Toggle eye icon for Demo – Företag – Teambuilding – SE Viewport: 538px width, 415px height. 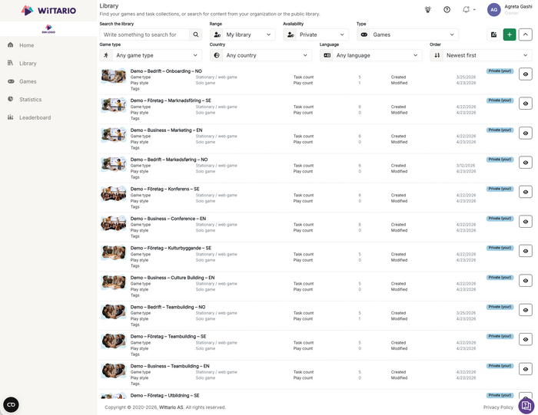[x=525, y=339]
